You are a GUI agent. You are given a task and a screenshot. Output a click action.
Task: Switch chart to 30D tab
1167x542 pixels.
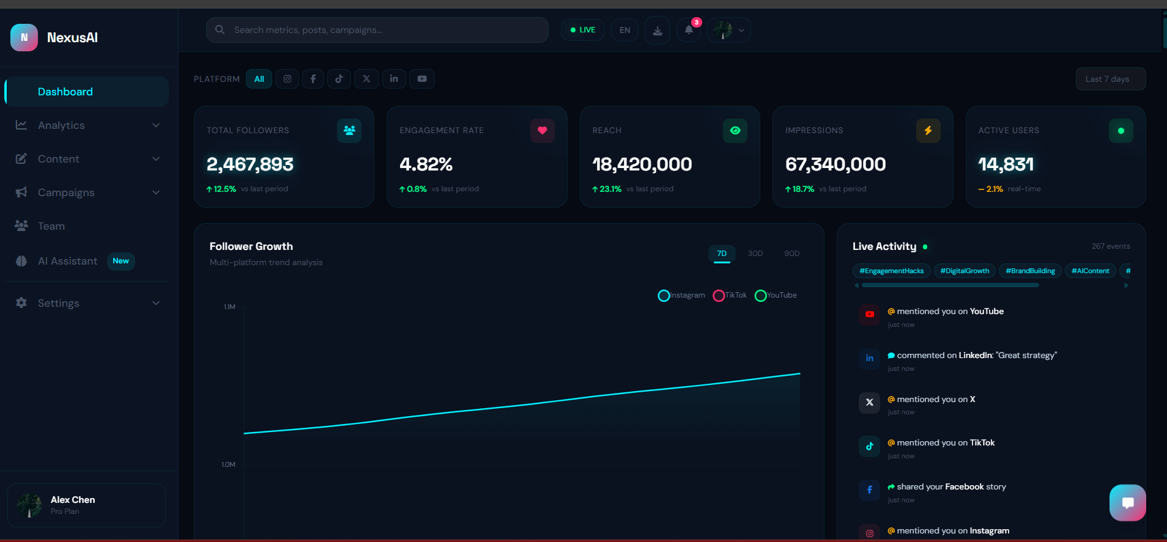(x=755, y=254)
